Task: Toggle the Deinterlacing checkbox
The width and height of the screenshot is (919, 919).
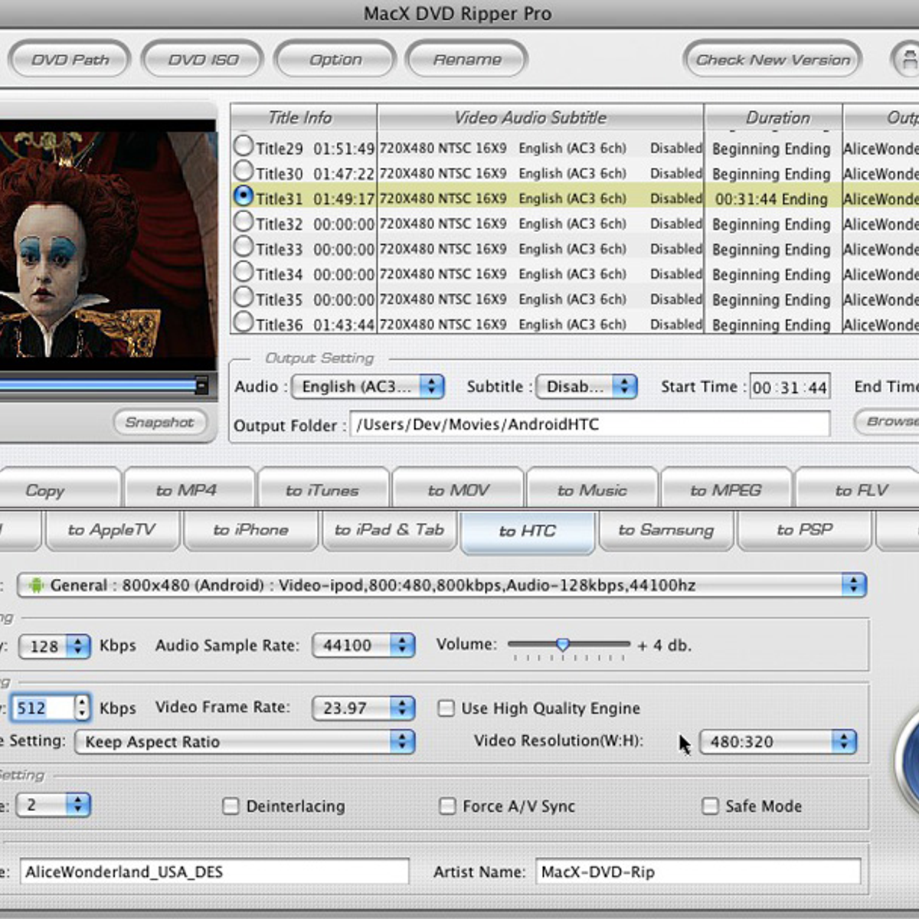Action: [x=231, y=806]
